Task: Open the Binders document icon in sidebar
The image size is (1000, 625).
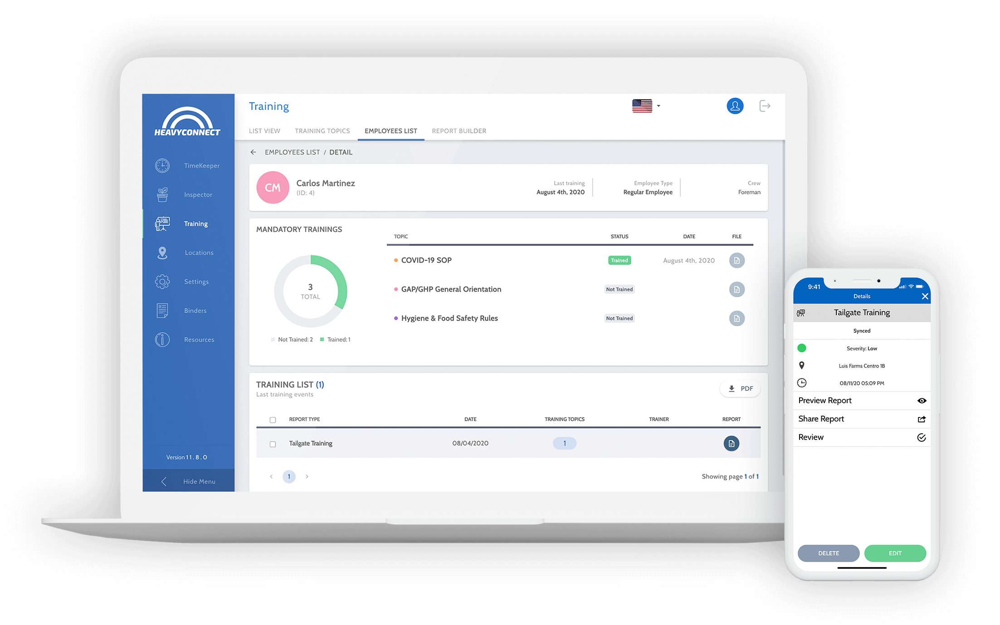Action: pos(162,311)
